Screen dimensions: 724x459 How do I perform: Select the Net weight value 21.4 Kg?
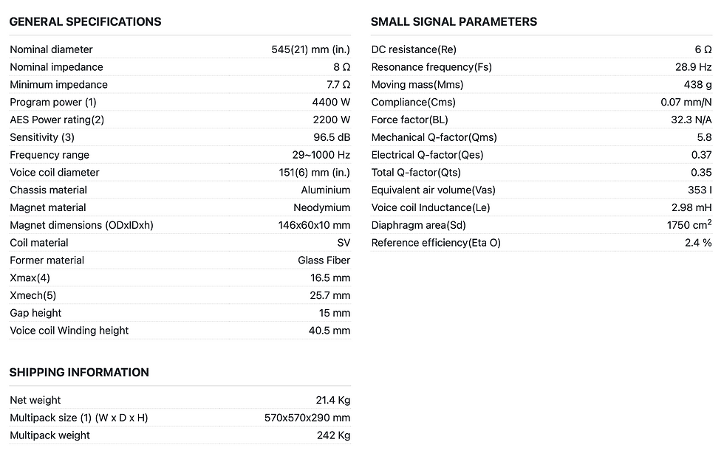(332, 401)
